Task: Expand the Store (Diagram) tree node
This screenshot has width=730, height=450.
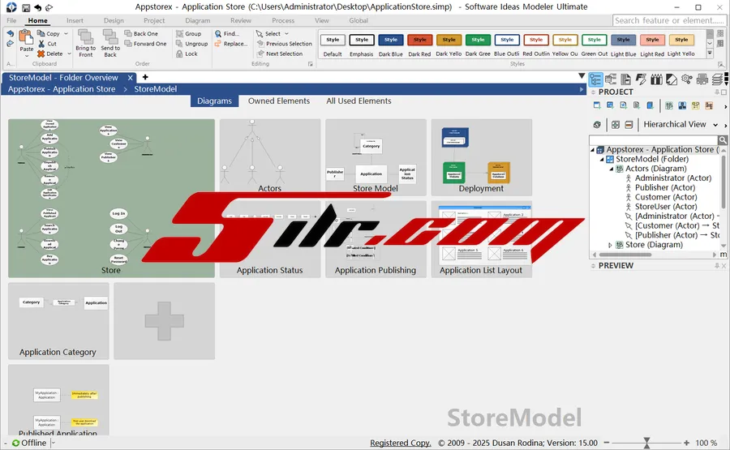Action: click(610, 245)
